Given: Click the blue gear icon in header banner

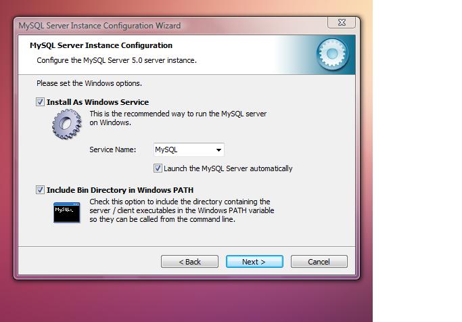Looking at the screenshot, I should coord(332,55).
